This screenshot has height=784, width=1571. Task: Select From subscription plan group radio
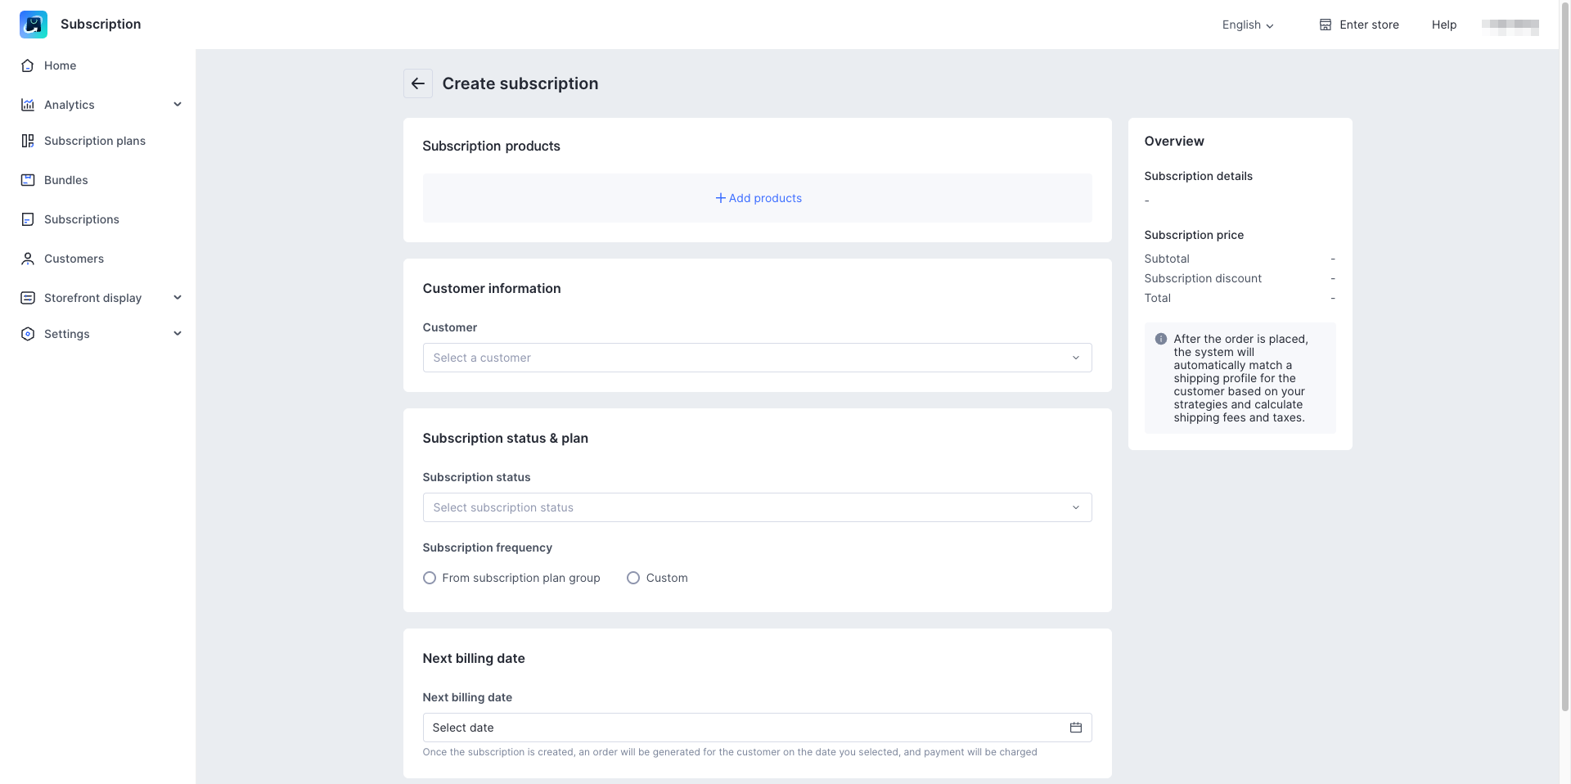(x=430, y=578)
